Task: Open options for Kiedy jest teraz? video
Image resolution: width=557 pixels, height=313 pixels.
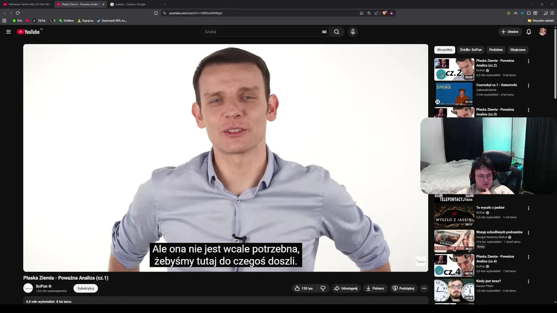Action: coord(528,282)
